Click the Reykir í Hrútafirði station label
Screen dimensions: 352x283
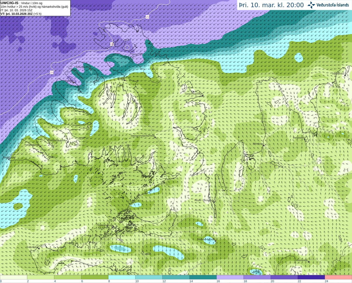(204, 200)
